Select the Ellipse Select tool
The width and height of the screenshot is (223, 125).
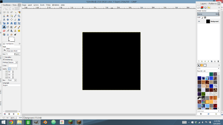8,12
